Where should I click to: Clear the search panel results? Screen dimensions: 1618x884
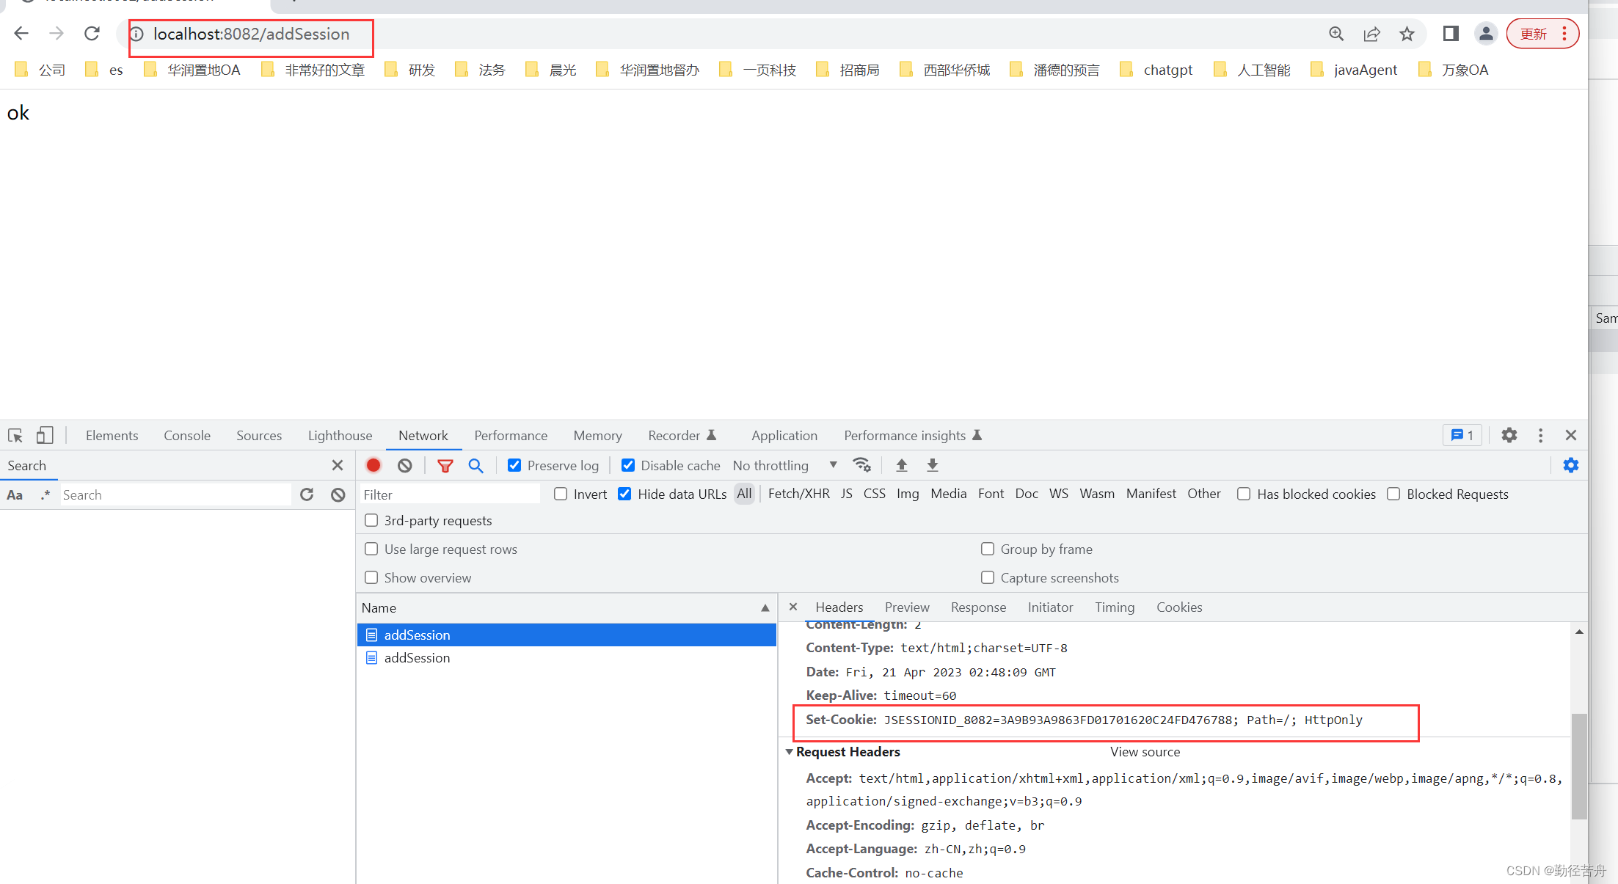coord(338,494)
